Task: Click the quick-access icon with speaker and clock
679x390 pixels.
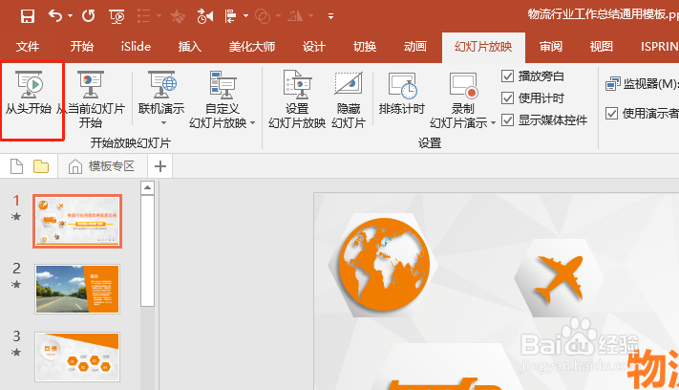Action: click(x=204, y=16)
